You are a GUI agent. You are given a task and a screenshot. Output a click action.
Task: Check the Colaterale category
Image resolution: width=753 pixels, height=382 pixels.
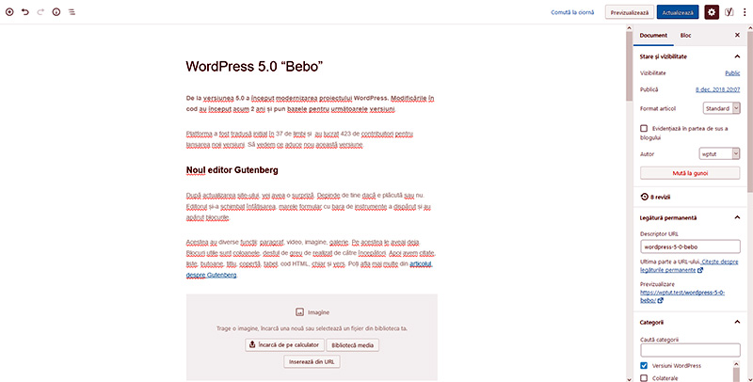[644, 378]
